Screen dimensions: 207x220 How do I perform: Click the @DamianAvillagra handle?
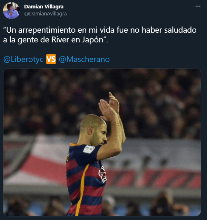pos(46,14)
